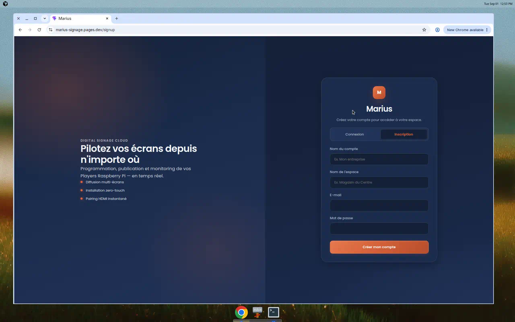Click 'Diffusion multi-écrans' bullet text
This screenshot has height=322, width=515.
click(105, 182)
